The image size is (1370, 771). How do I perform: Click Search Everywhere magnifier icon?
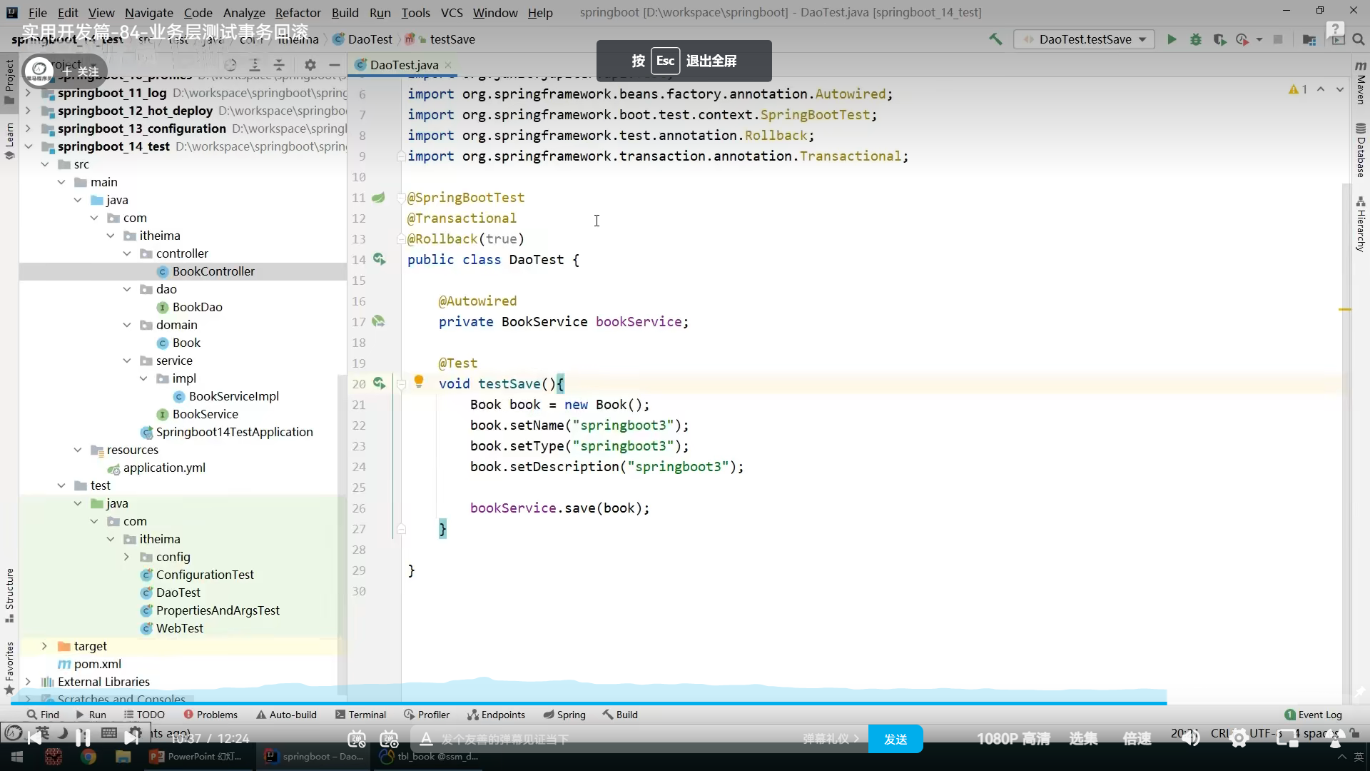click(x=1359, y=39)
